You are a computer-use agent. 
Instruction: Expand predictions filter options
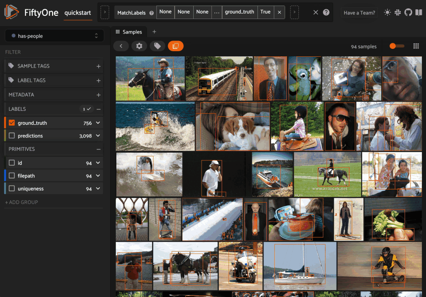click(x=98, y=135)
